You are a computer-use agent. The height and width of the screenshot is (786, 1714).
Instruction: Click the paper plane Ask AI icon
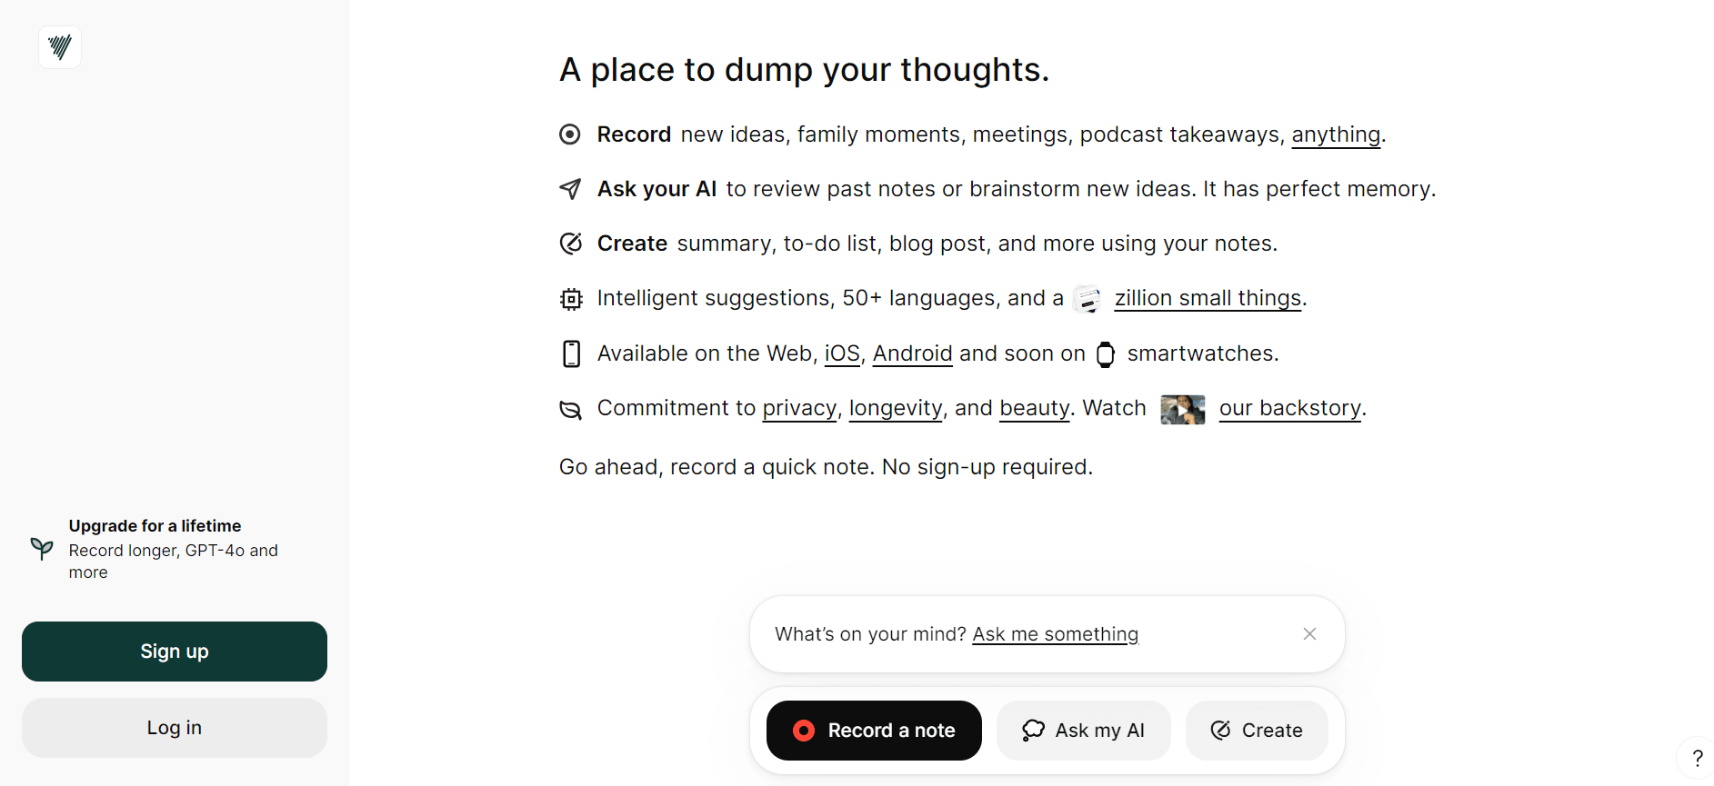click(x=570, y=189)
